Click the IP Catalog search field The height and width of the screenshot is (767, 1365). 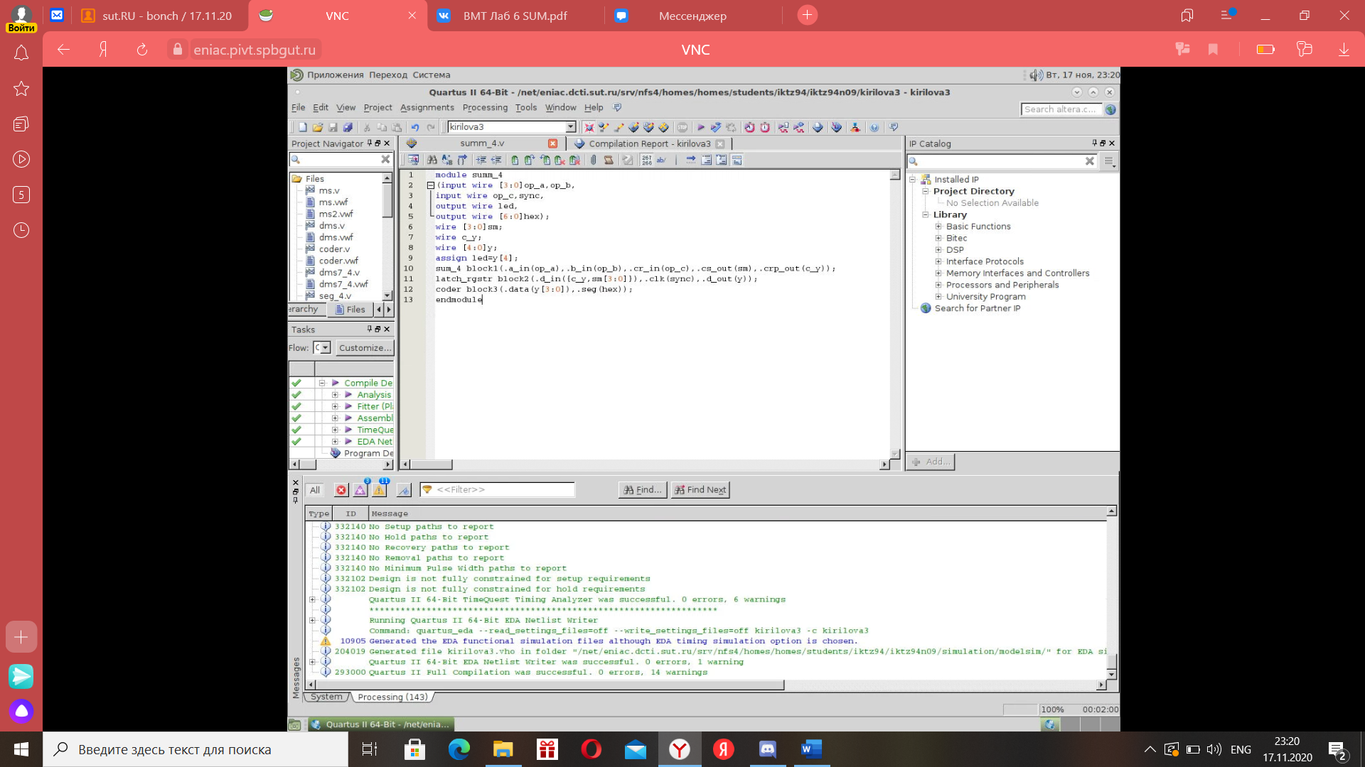(1001, 162)
